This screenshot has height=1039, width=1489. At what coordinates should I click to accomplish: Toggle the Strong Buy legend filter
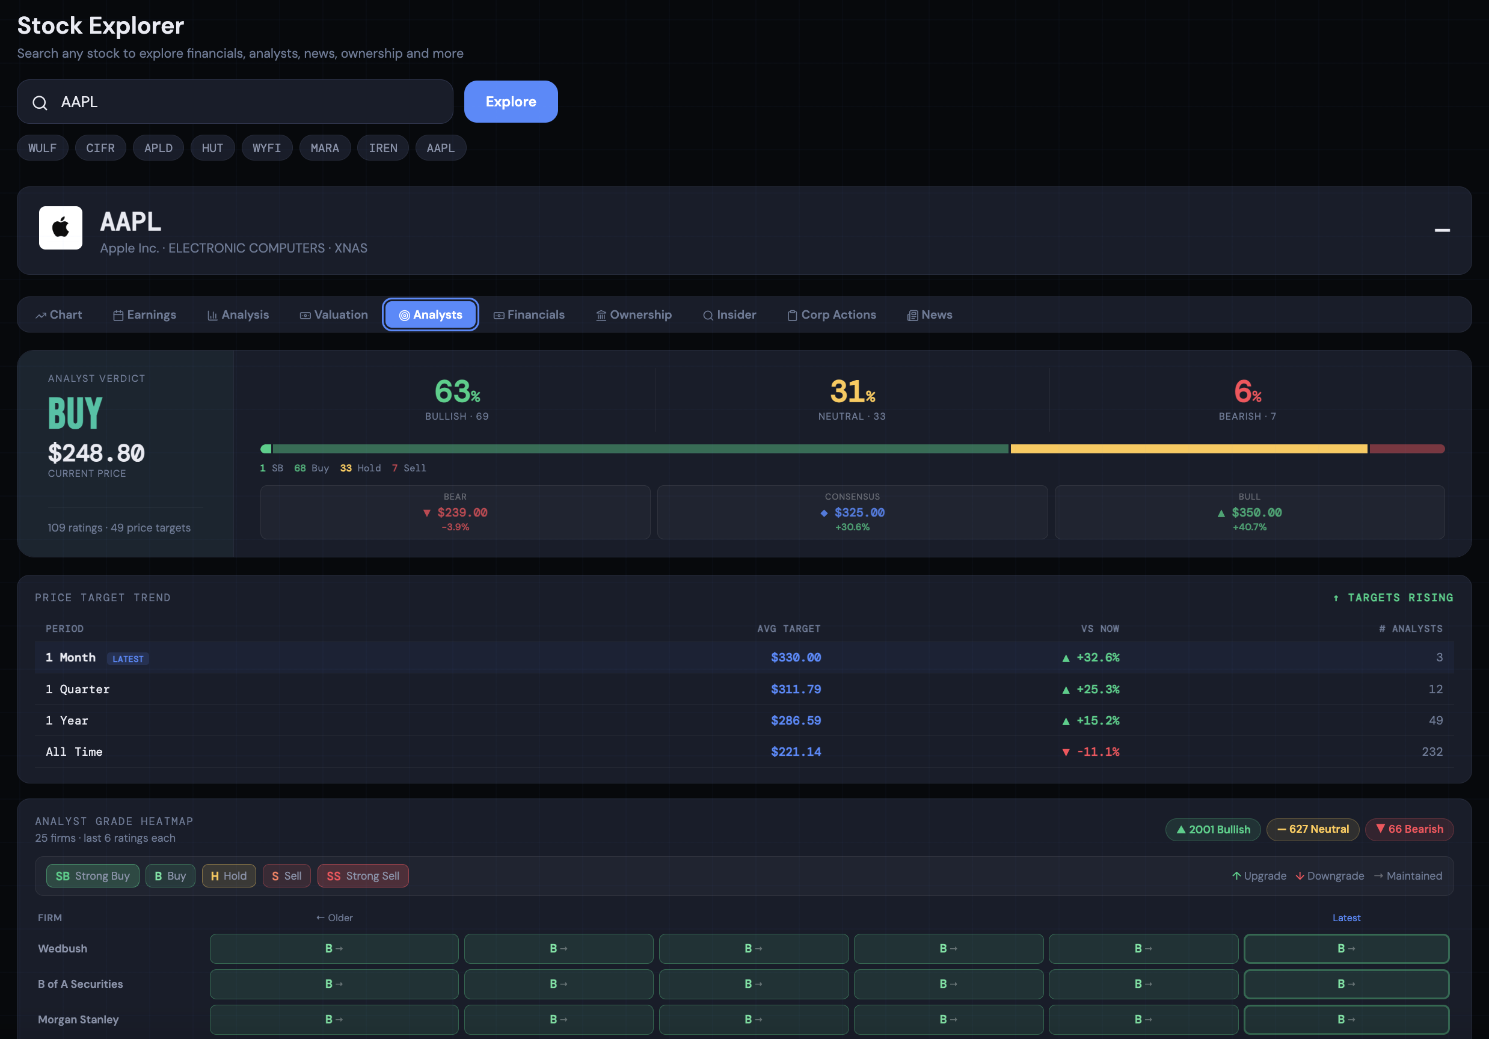(x=93, y=875)
